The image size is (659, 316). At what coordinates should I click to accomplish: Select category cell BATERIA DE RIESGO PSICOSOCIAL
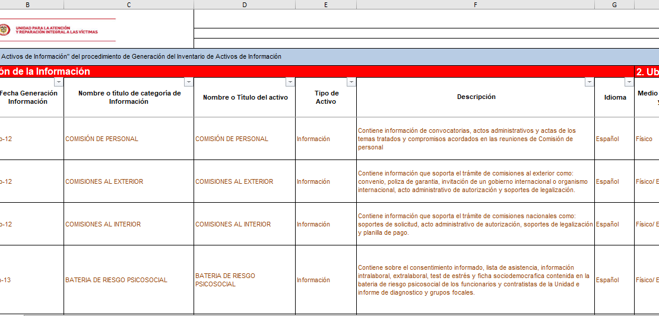[129, 280]
